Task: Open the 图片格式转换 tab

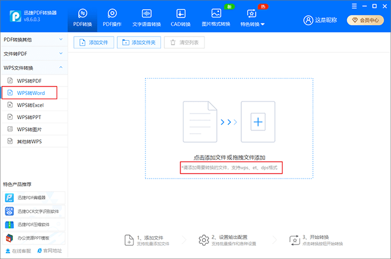Action: pos(216,17)
